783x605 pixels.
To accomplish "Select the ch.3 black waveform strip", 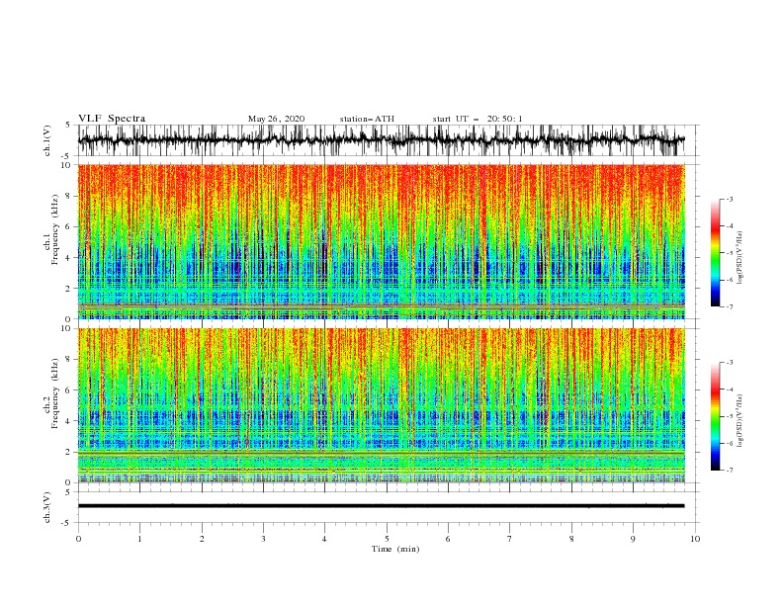I will (x=381, y=506).
